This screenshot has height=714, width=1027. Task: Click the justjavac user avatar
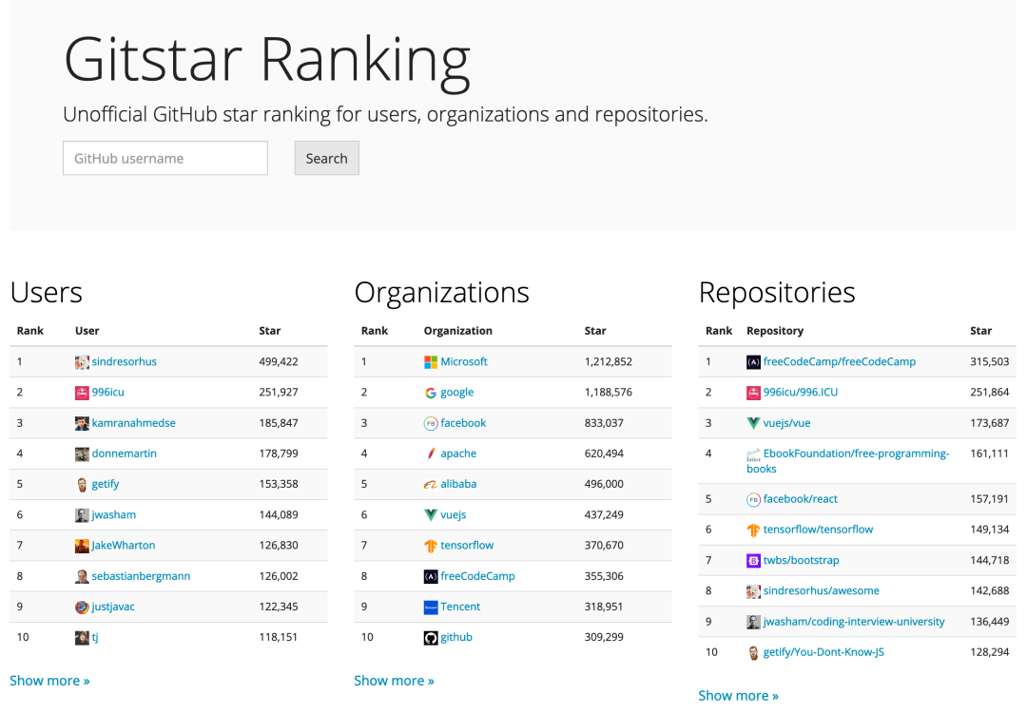82,607
